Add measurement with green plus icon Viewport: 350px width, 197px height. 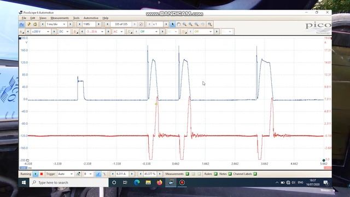[x=187, y=174]
